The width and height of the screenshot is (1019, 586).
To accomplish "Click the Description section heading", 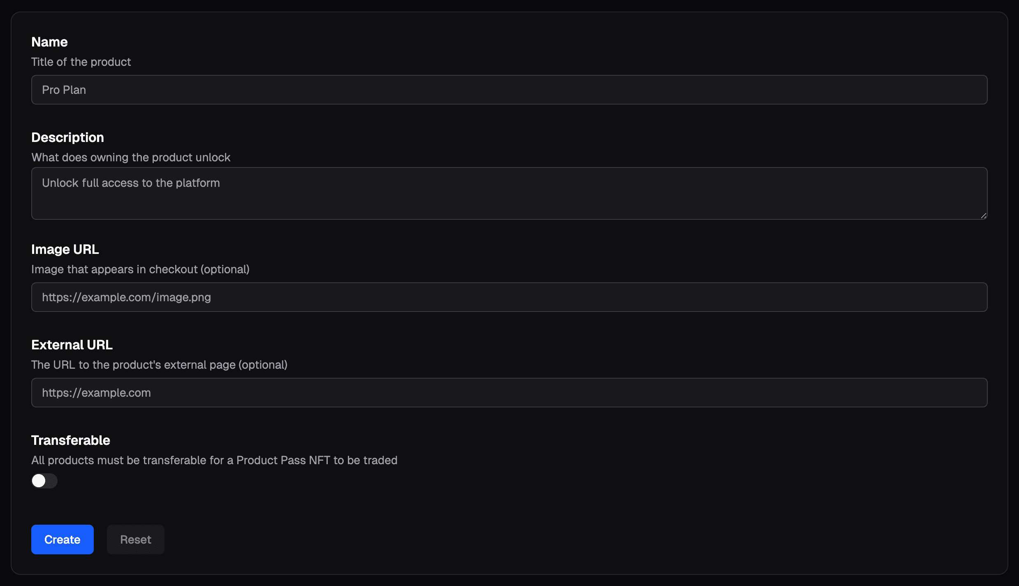I will tap(68, 137).
